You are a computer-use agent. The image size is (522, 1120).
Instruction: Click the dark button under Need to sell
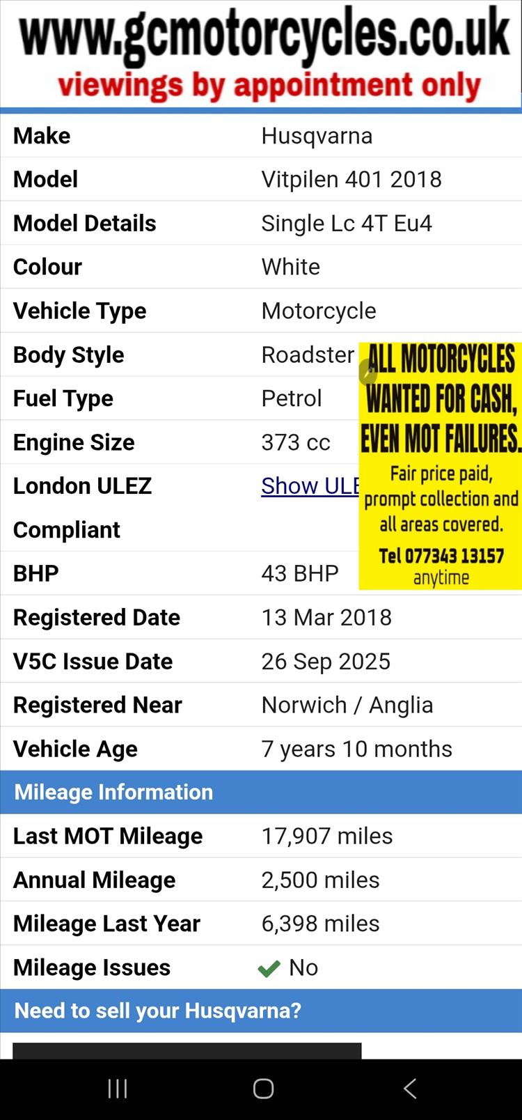pyautogui.click(x=187, y=1050)
